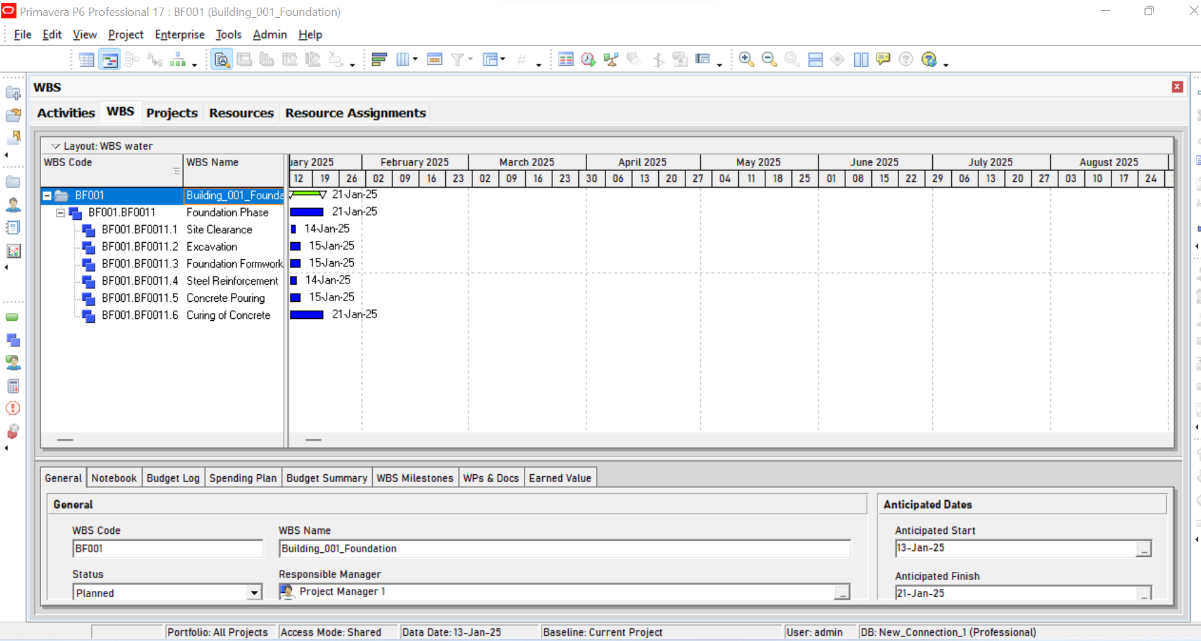Open the Resources person sidebar icon

[13, 205]
